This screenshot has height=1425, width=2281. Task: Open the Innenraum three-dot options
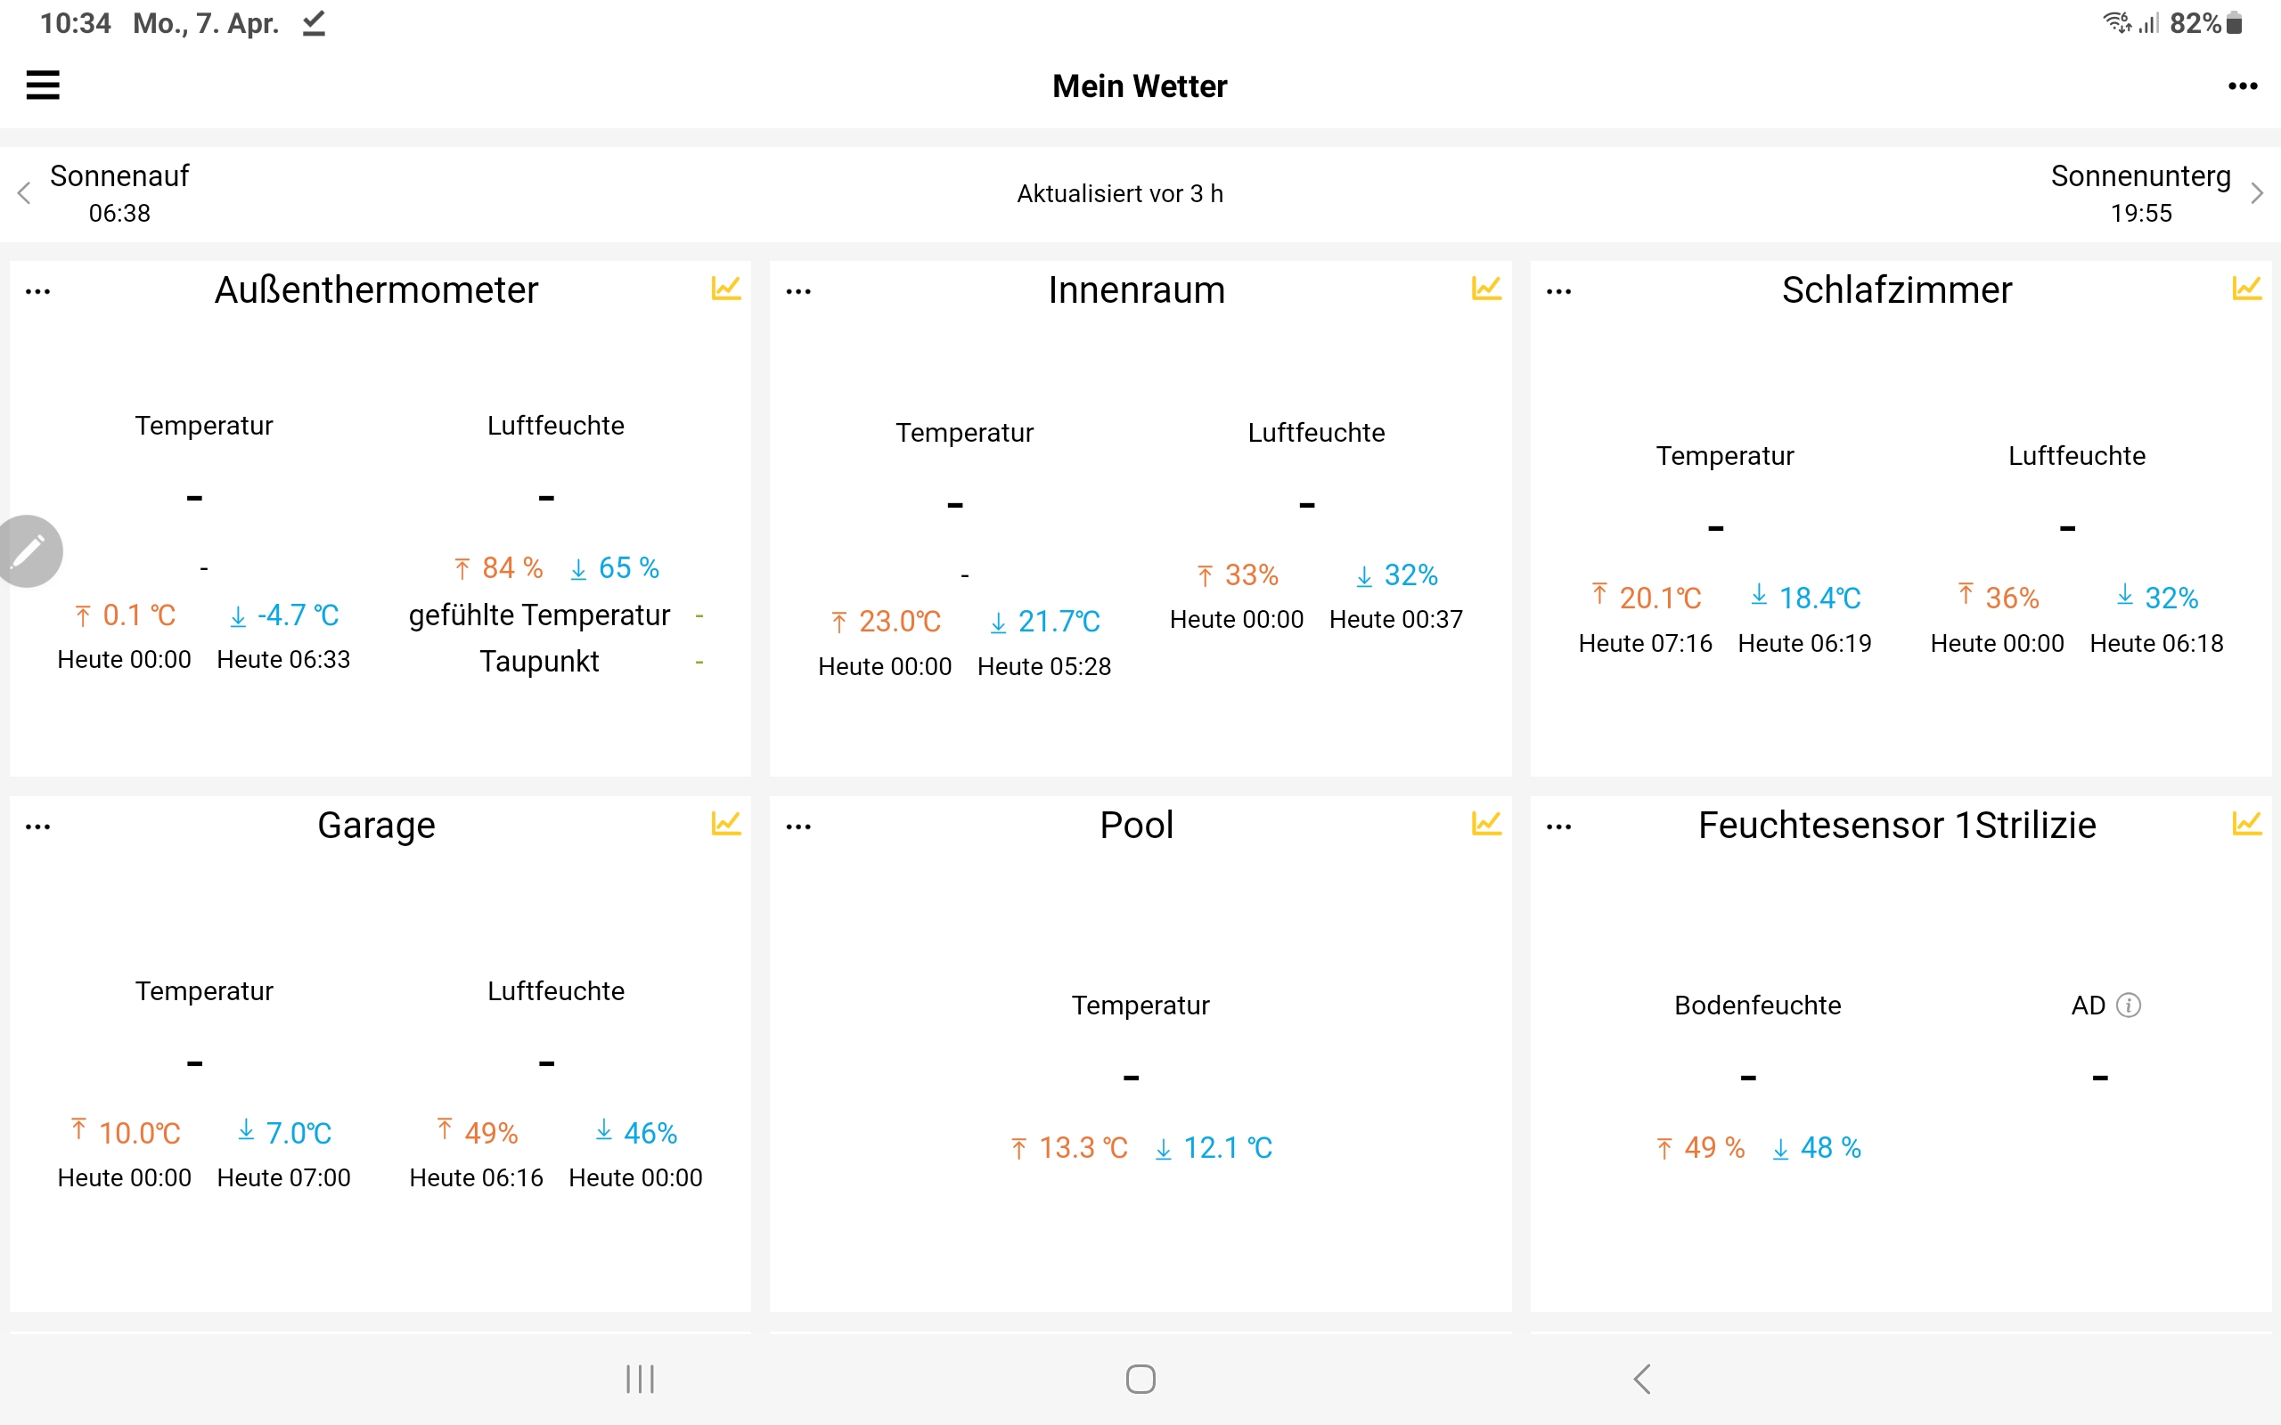(x=798, y=292)
